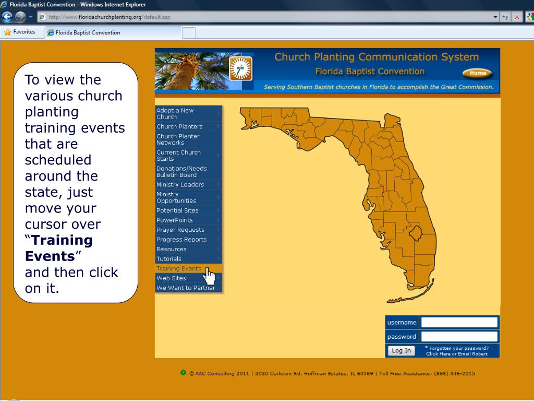This screenshot has width=534, height=401.
Task: Click the highlighted Training Events menu item
Action: [189, 269]
